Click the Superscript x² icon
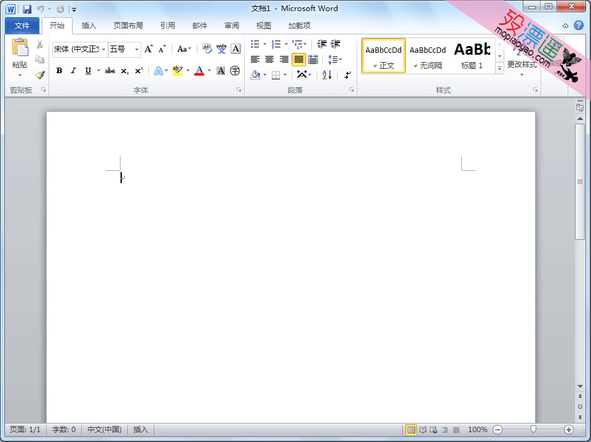Image resolution: width=591 pixels, height=442 pixels. point(139,71)
